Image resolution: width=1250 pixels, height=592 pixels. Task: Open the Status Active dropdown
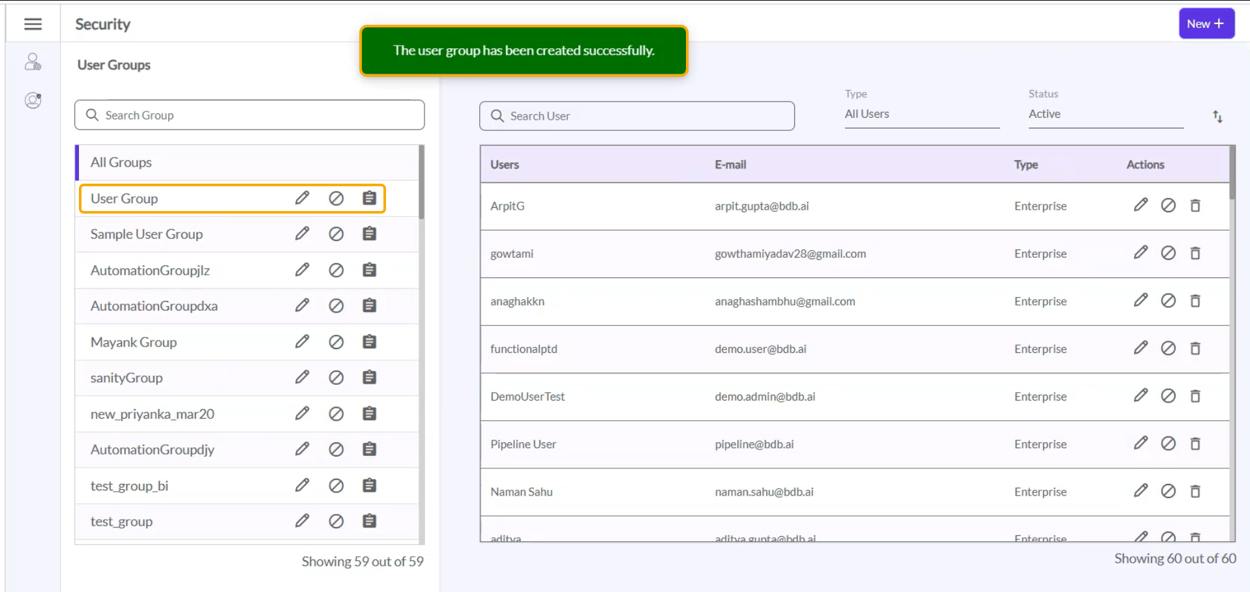[x=1105, y=114]
